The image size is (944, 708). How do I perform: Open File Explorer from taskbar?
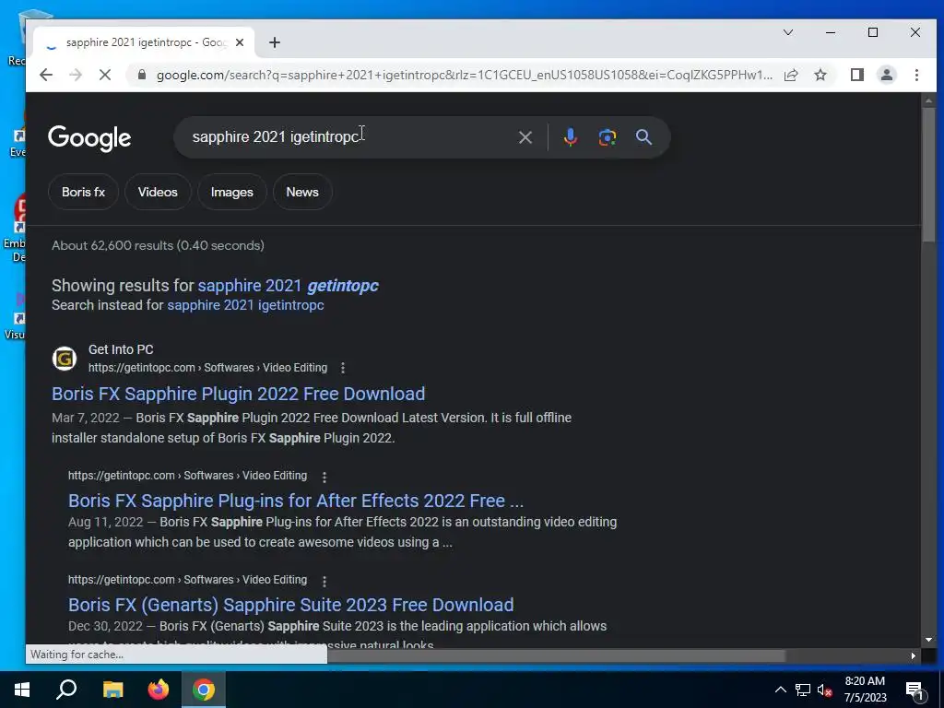point(112,690)
